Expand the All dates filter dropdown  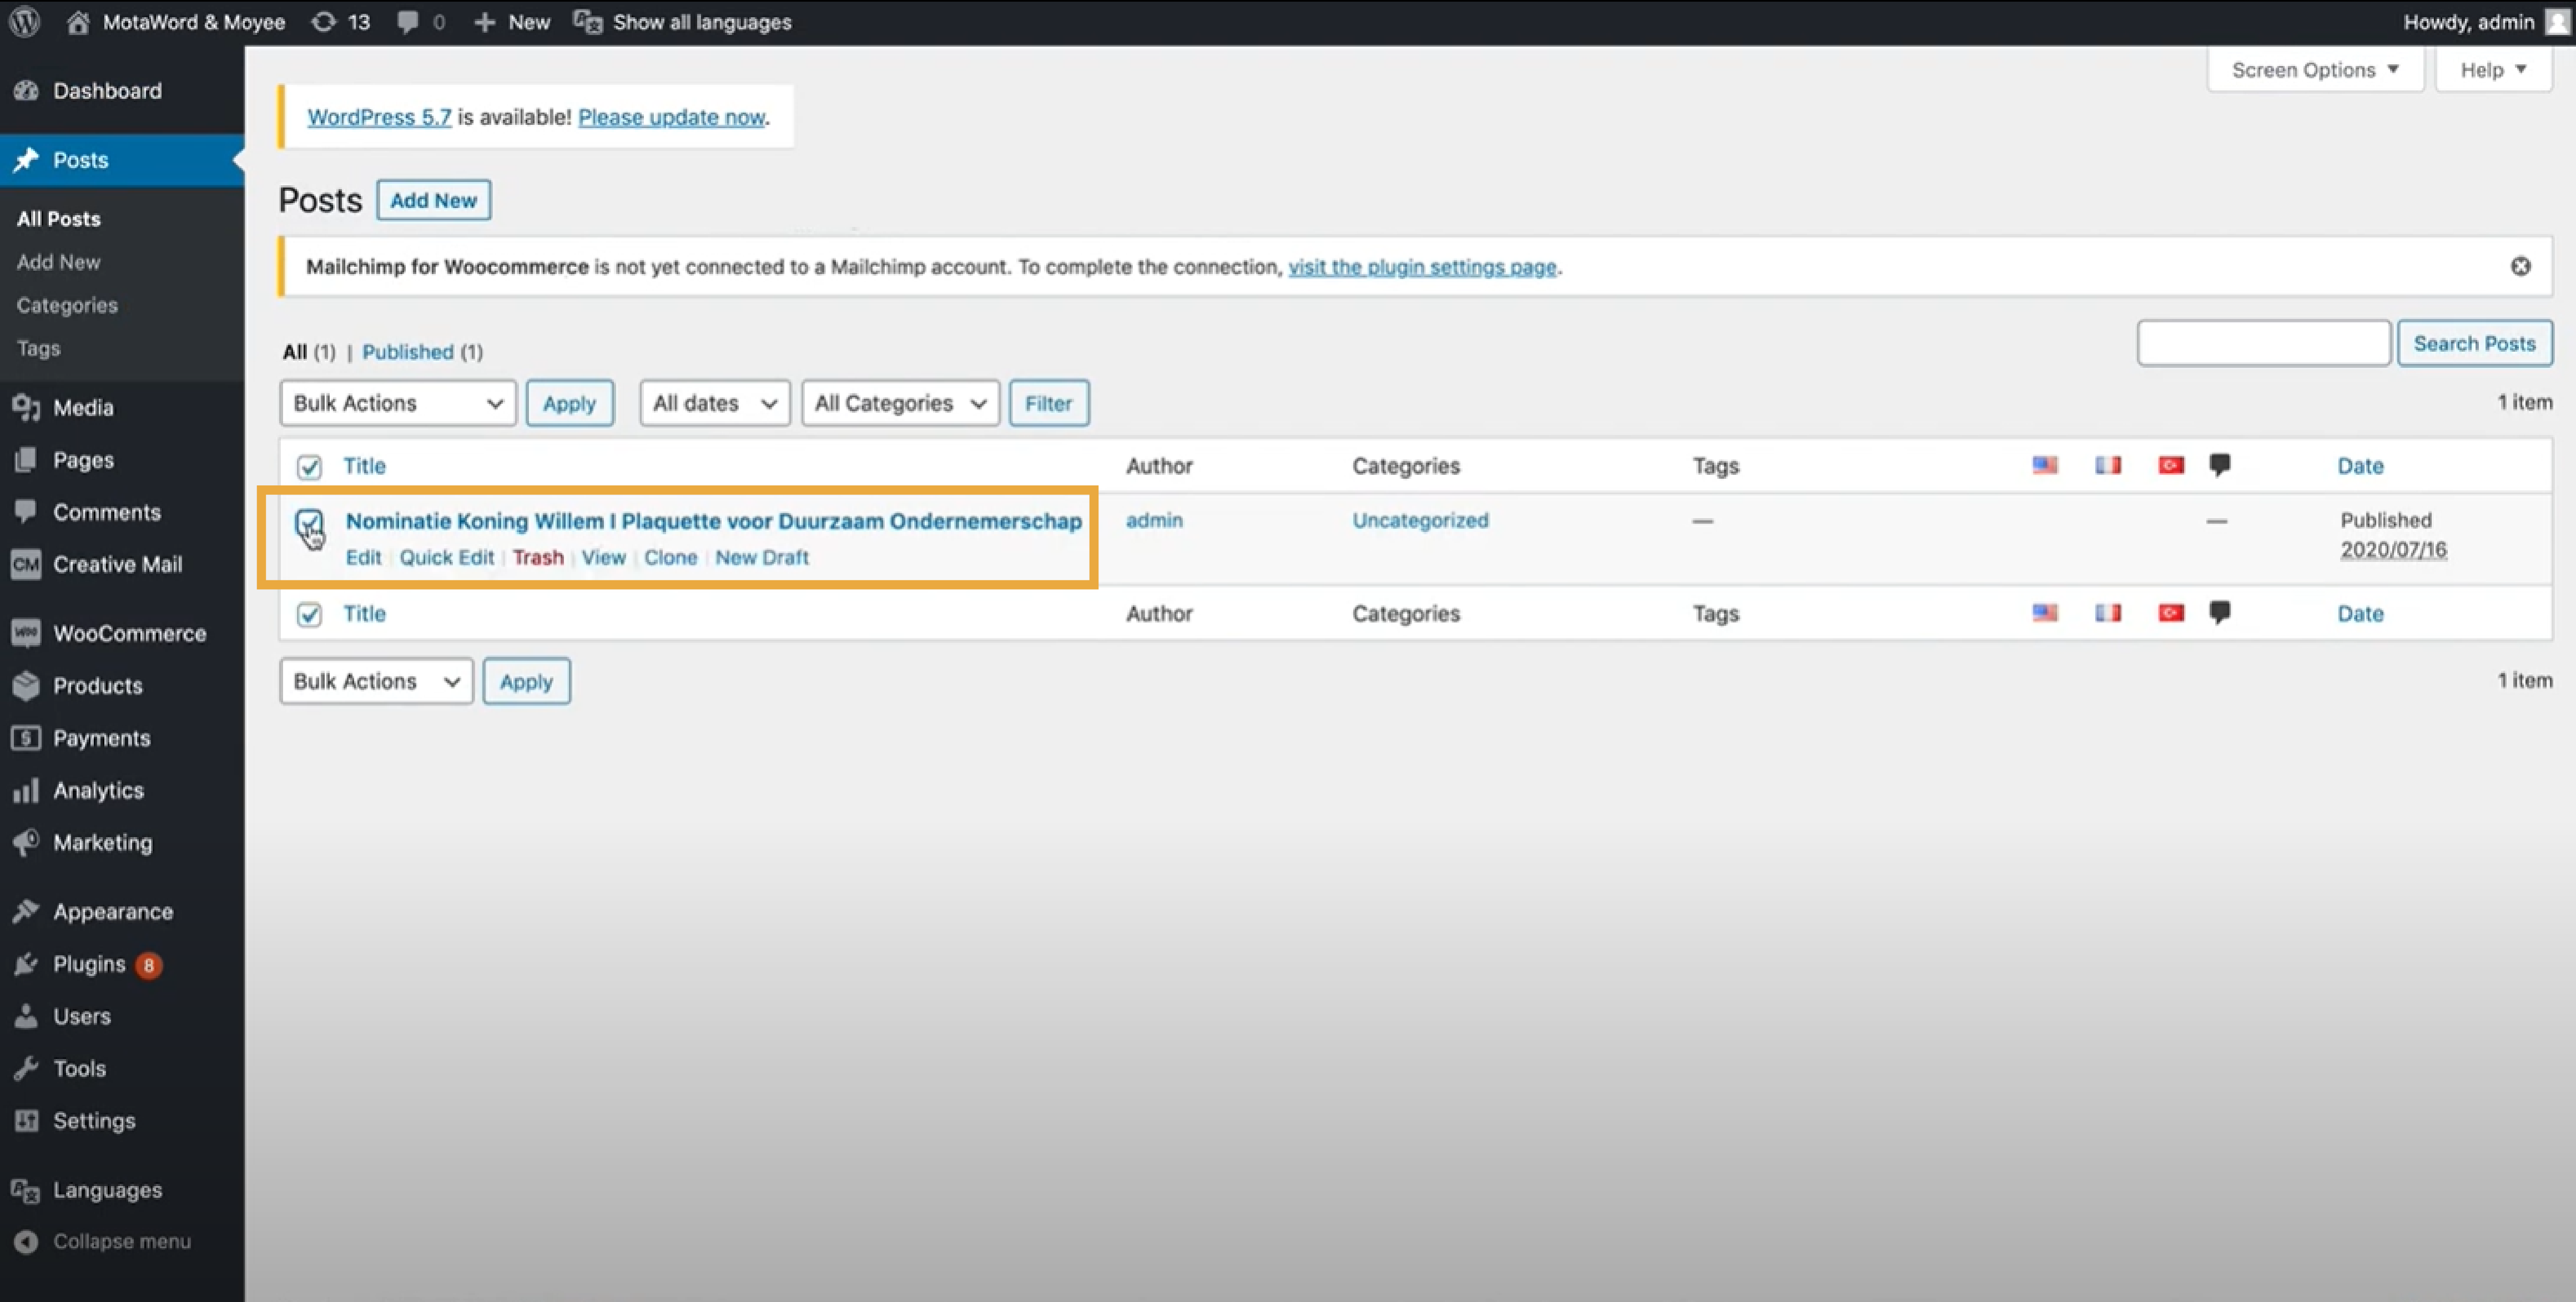(714, 403)
